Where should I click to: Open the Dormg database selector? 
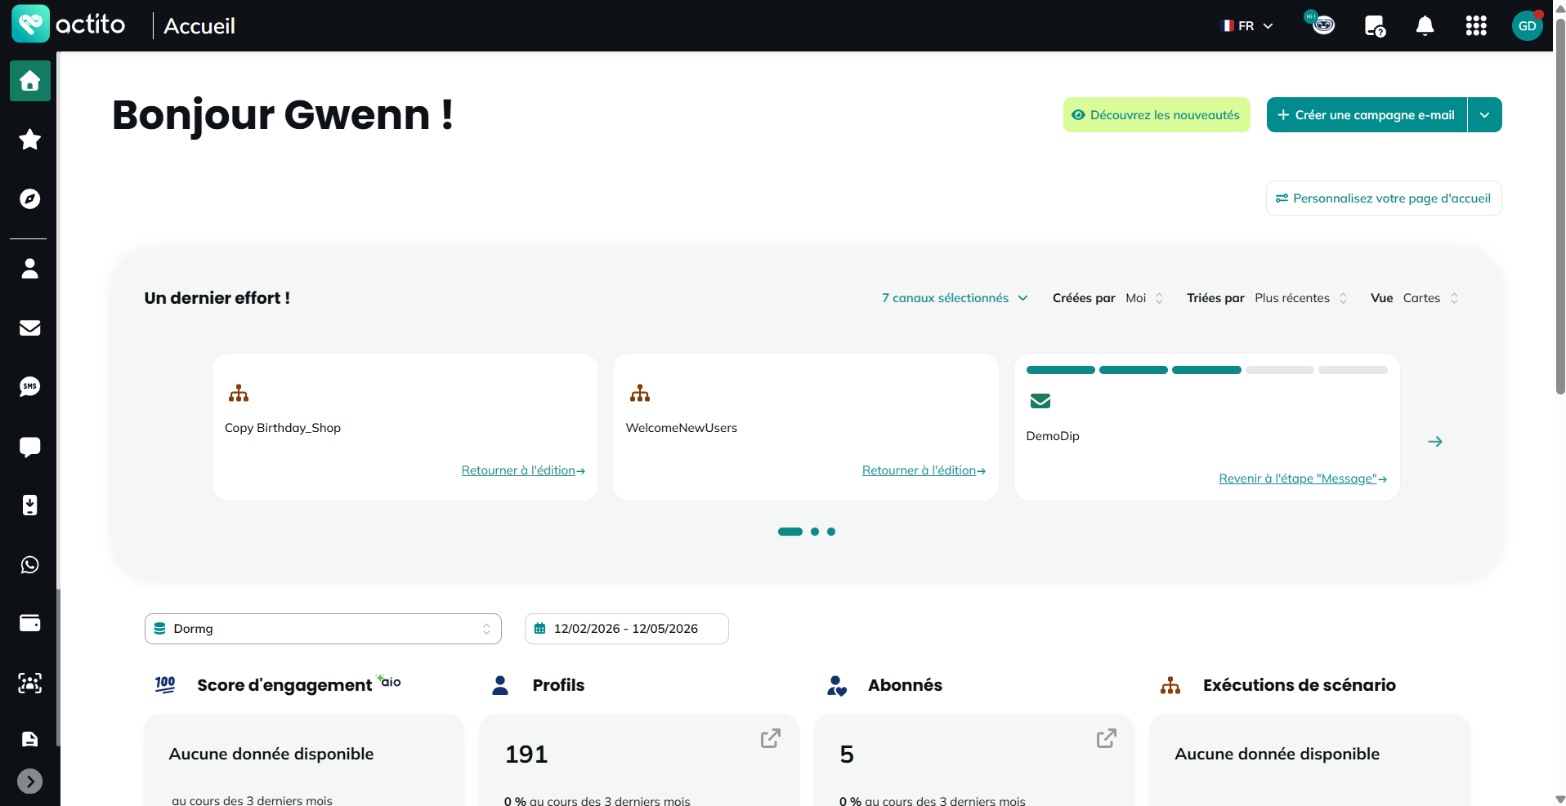pyautogui.click(x=323, y=629)
